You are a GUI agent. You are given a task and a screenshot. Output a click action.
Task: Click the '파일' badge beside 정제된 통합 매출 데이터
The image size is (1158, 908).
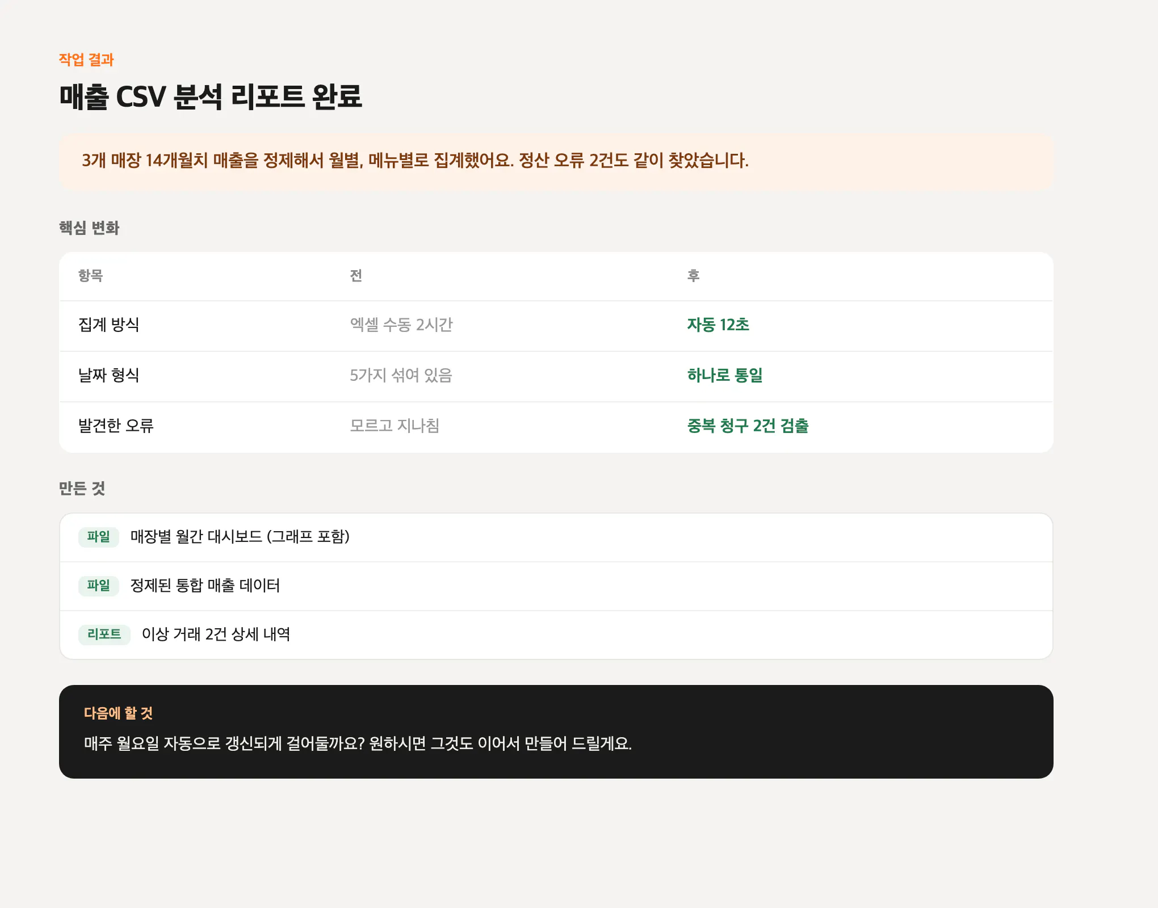pyautogui.click(x=99, y=586)
